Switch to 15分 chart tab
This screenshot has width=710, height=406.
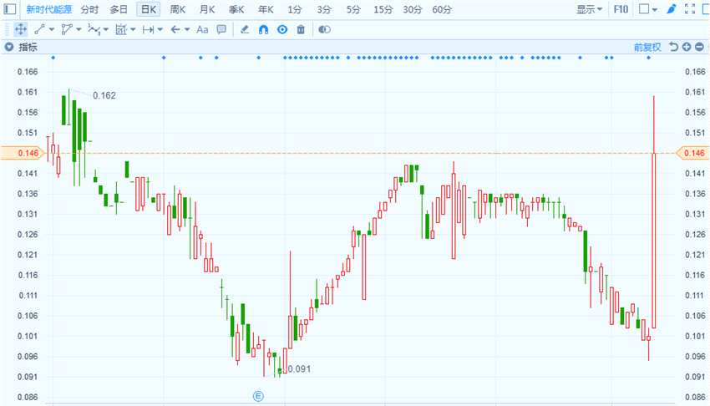pyautogui.click(x=383, y=9)
